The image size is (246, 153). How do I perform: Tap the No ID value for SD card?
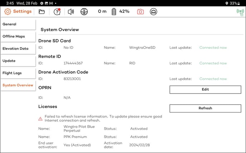point(68,47)
